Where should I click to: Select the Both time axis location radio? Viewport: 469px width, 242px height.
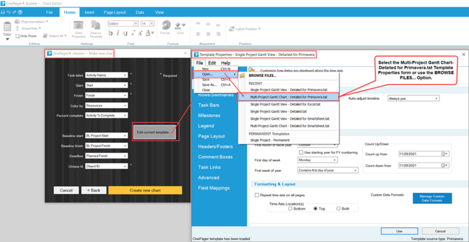click(338, 209)
